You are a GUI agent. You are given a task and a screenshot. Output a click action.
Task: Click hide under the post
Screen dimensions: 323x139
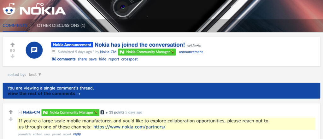[x=103, y=59]
